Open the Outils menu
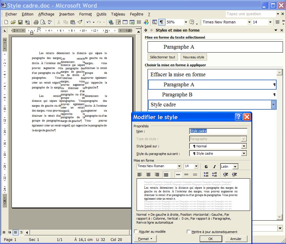This screenshot has height=244, width=286. click(x=101, y=14)
